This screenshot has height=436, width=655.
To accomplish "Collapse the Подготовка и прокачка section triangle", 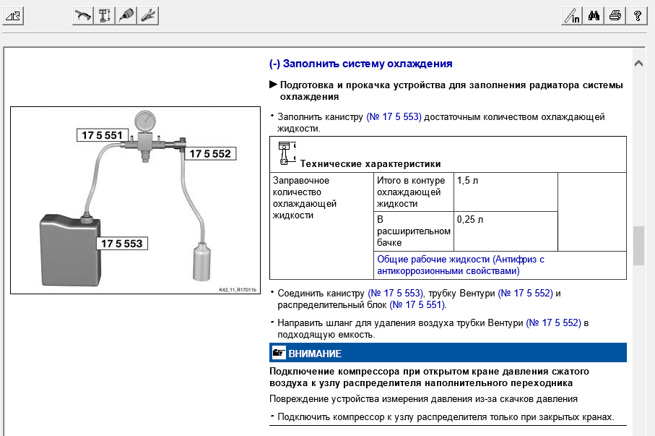I will coord(273,85).
